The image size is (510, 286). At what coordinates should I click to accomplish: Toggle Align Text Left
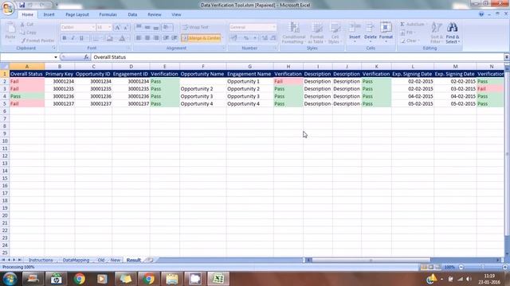pyautogui.click(x=139, y=38)
